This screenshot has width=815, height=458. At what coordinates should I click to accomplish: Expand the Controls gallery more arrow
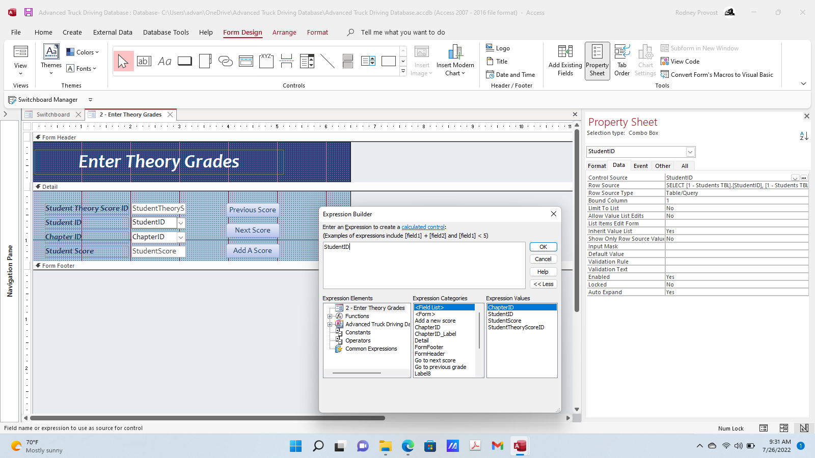(x=403, y=72)
